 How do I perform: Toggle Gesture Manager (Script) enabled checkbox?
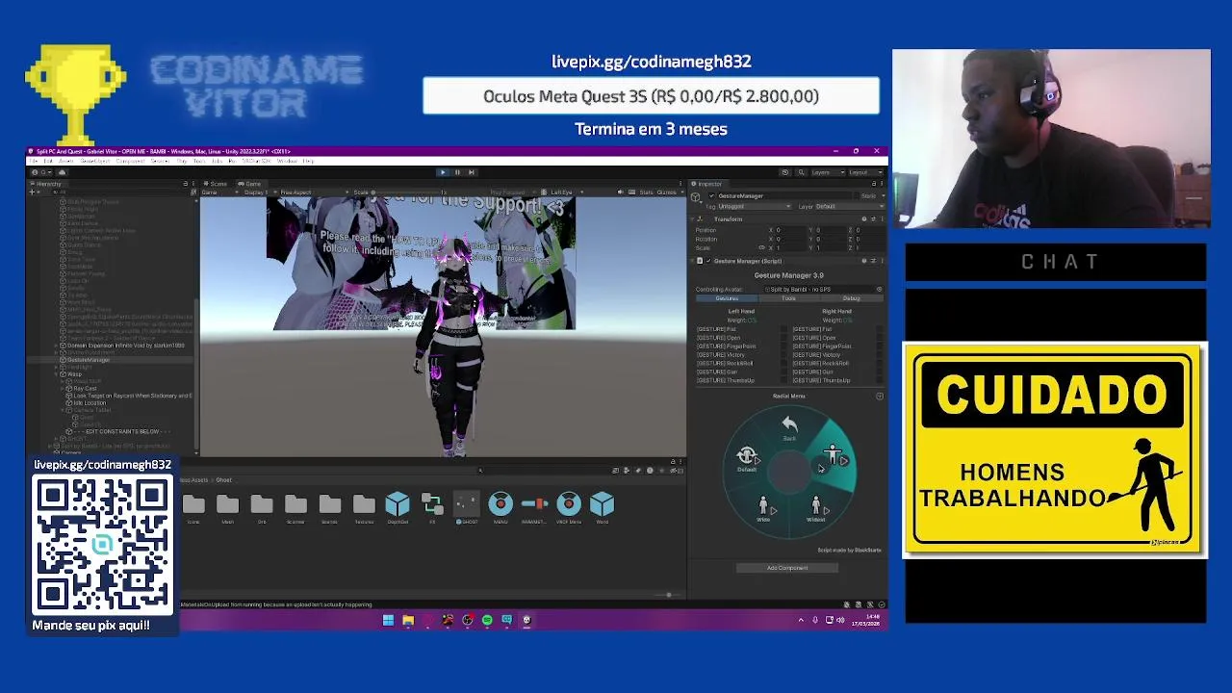(x=709, y=261)
